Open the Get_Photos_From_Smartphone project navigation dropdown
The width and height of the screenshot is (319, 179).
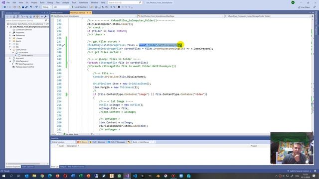click(94, 16)
